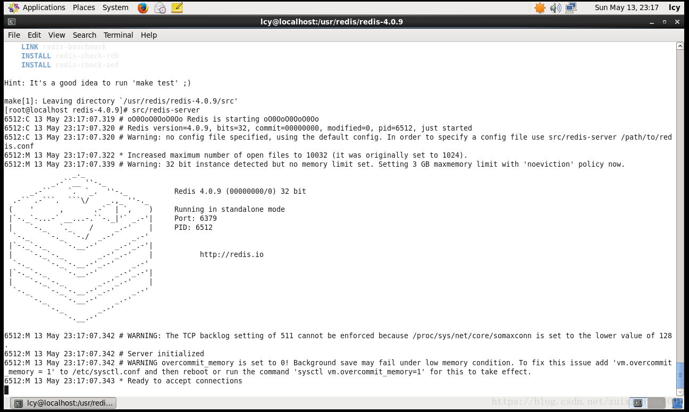Click the 'Redis 4.0.9 (00000000/0) 32 bit' text
The width and height of the screenshot is (689, 412).
240,191
